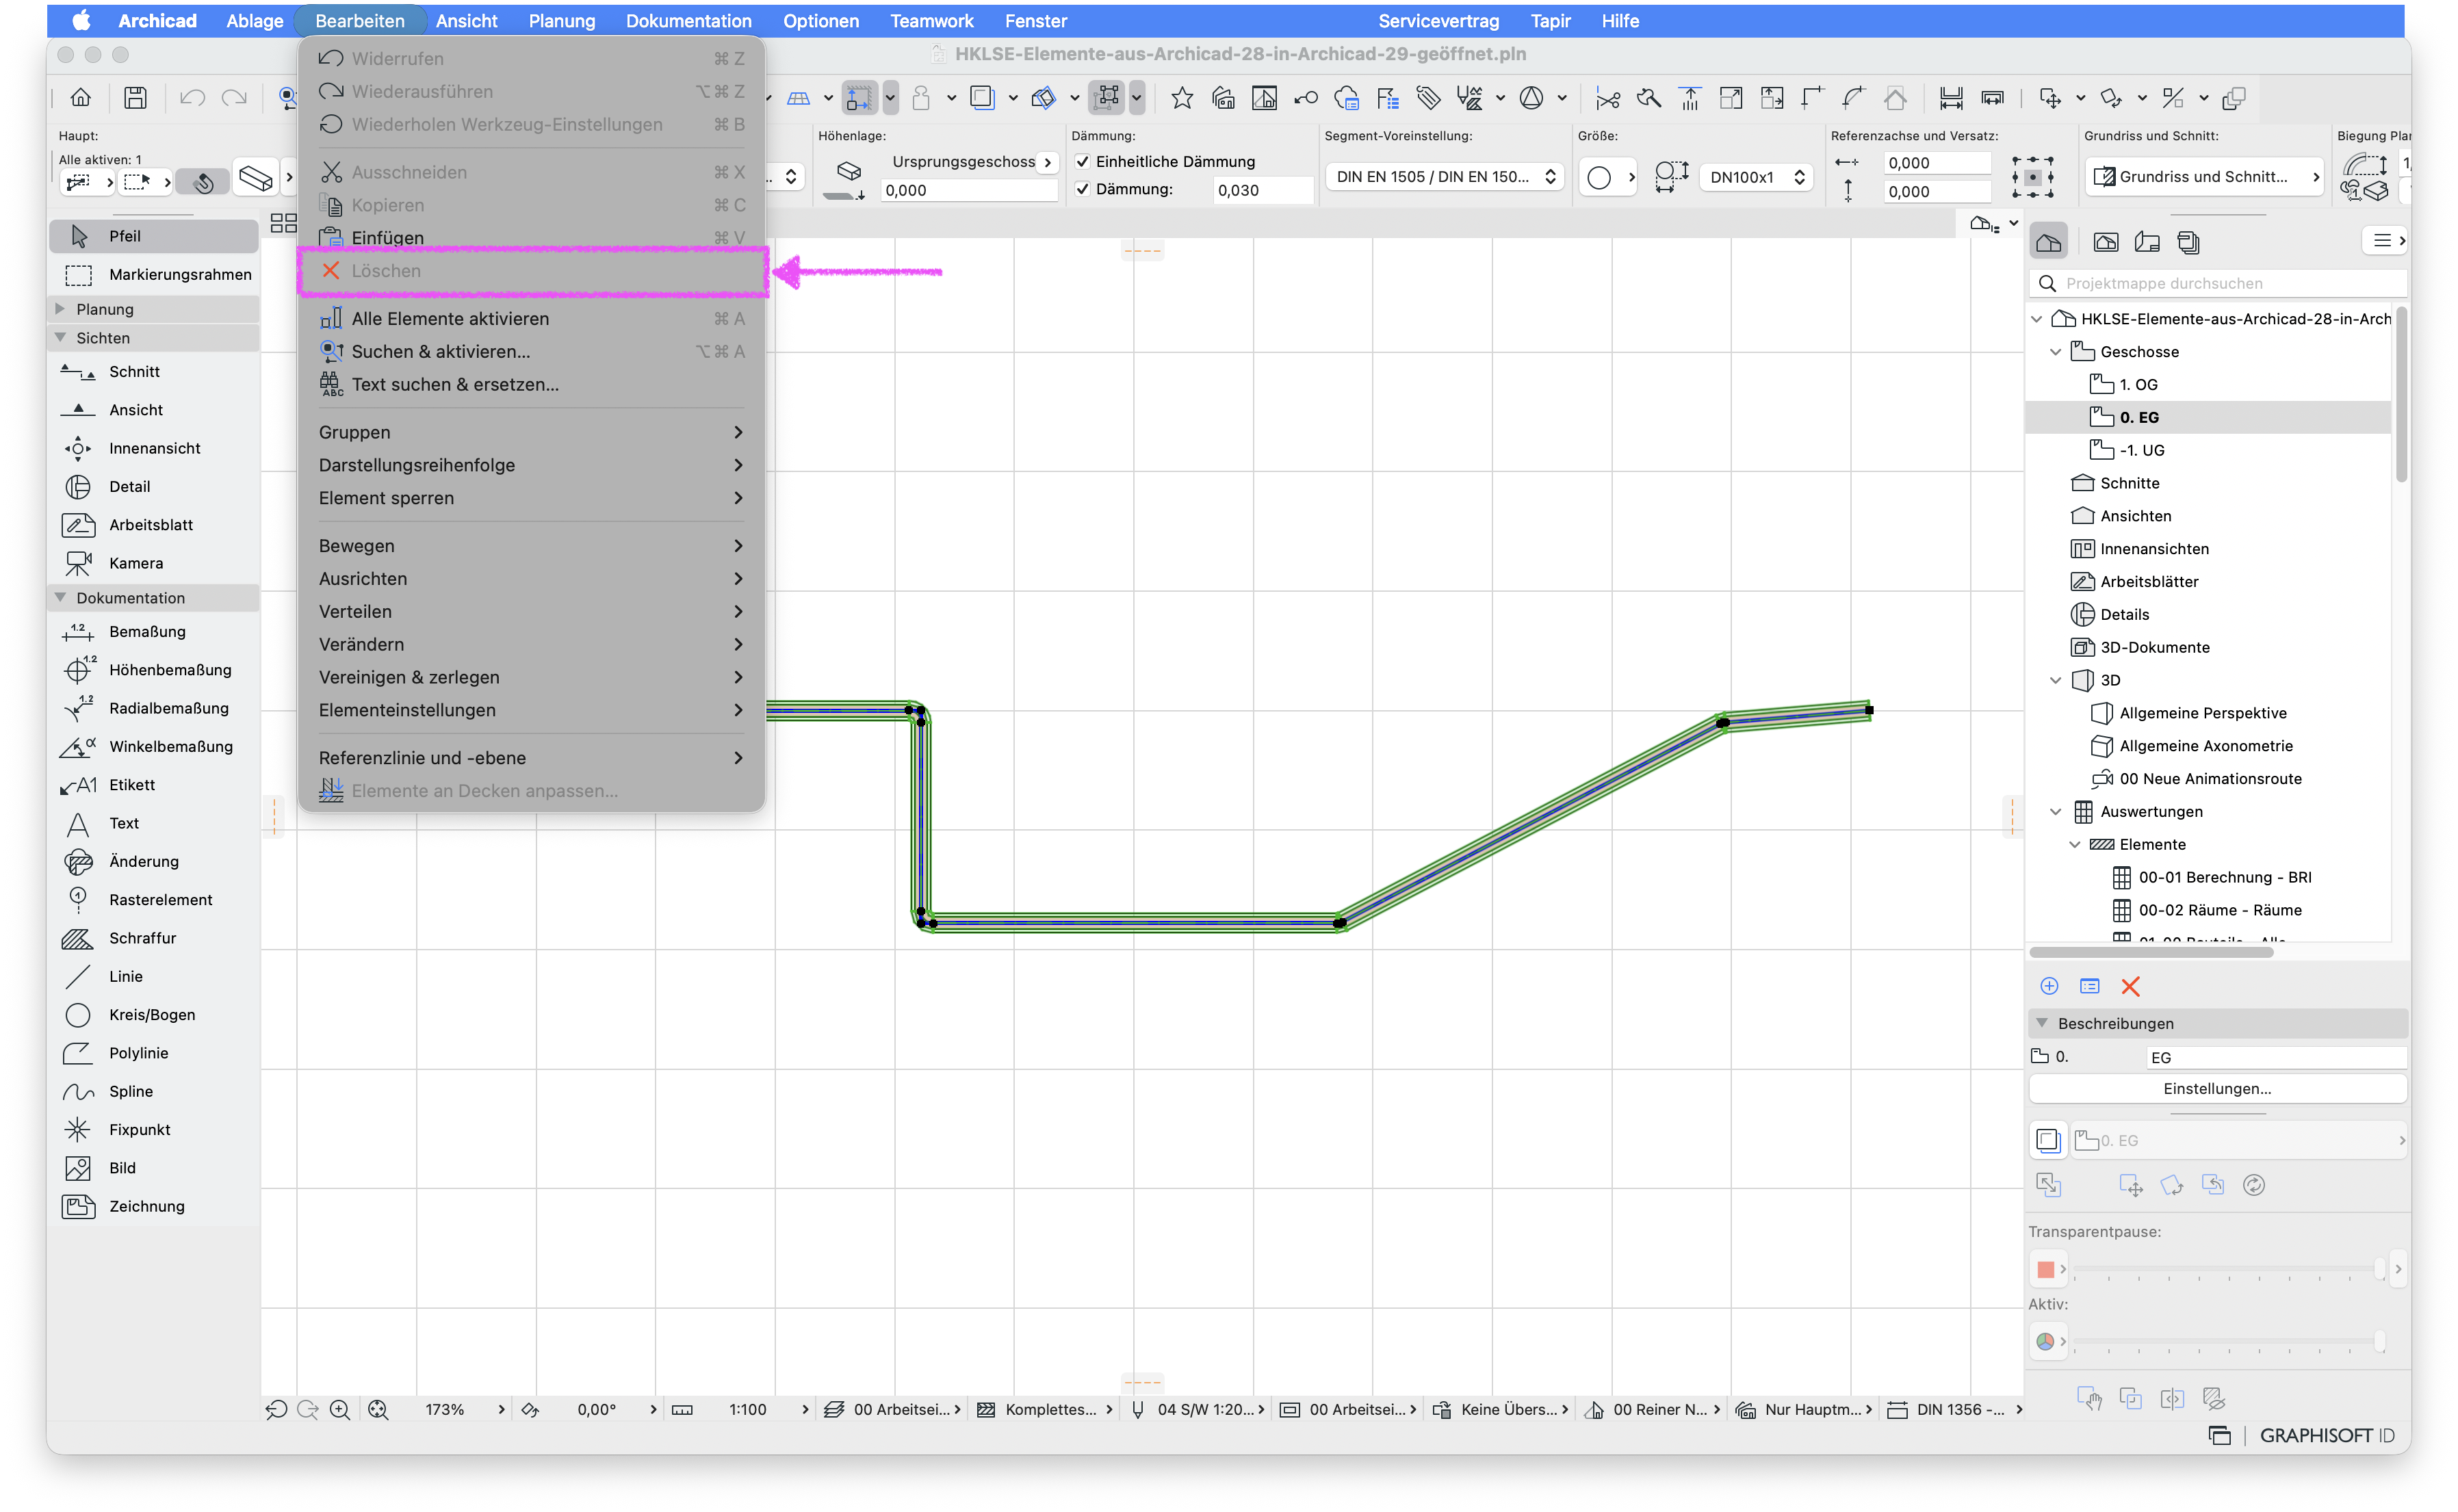2458x1512 pixels.
Task: Collapse the Geschosse tree folder
Action: pos(2055,351)
